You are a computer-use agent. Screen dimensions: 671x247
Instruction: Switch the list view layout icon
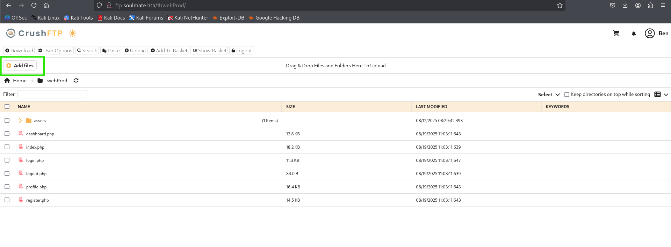point(657,95)
